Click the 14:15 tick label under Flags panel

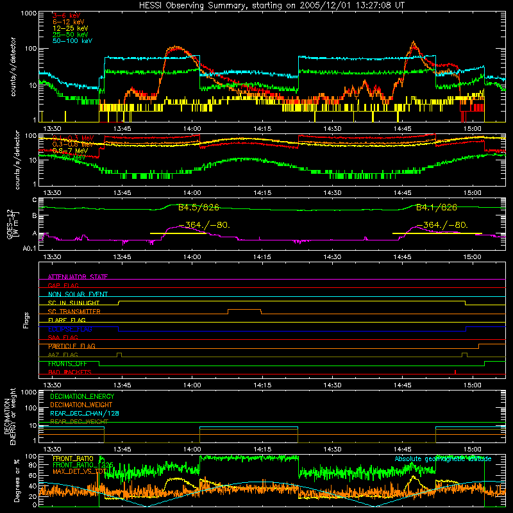[x=262, y=385]
